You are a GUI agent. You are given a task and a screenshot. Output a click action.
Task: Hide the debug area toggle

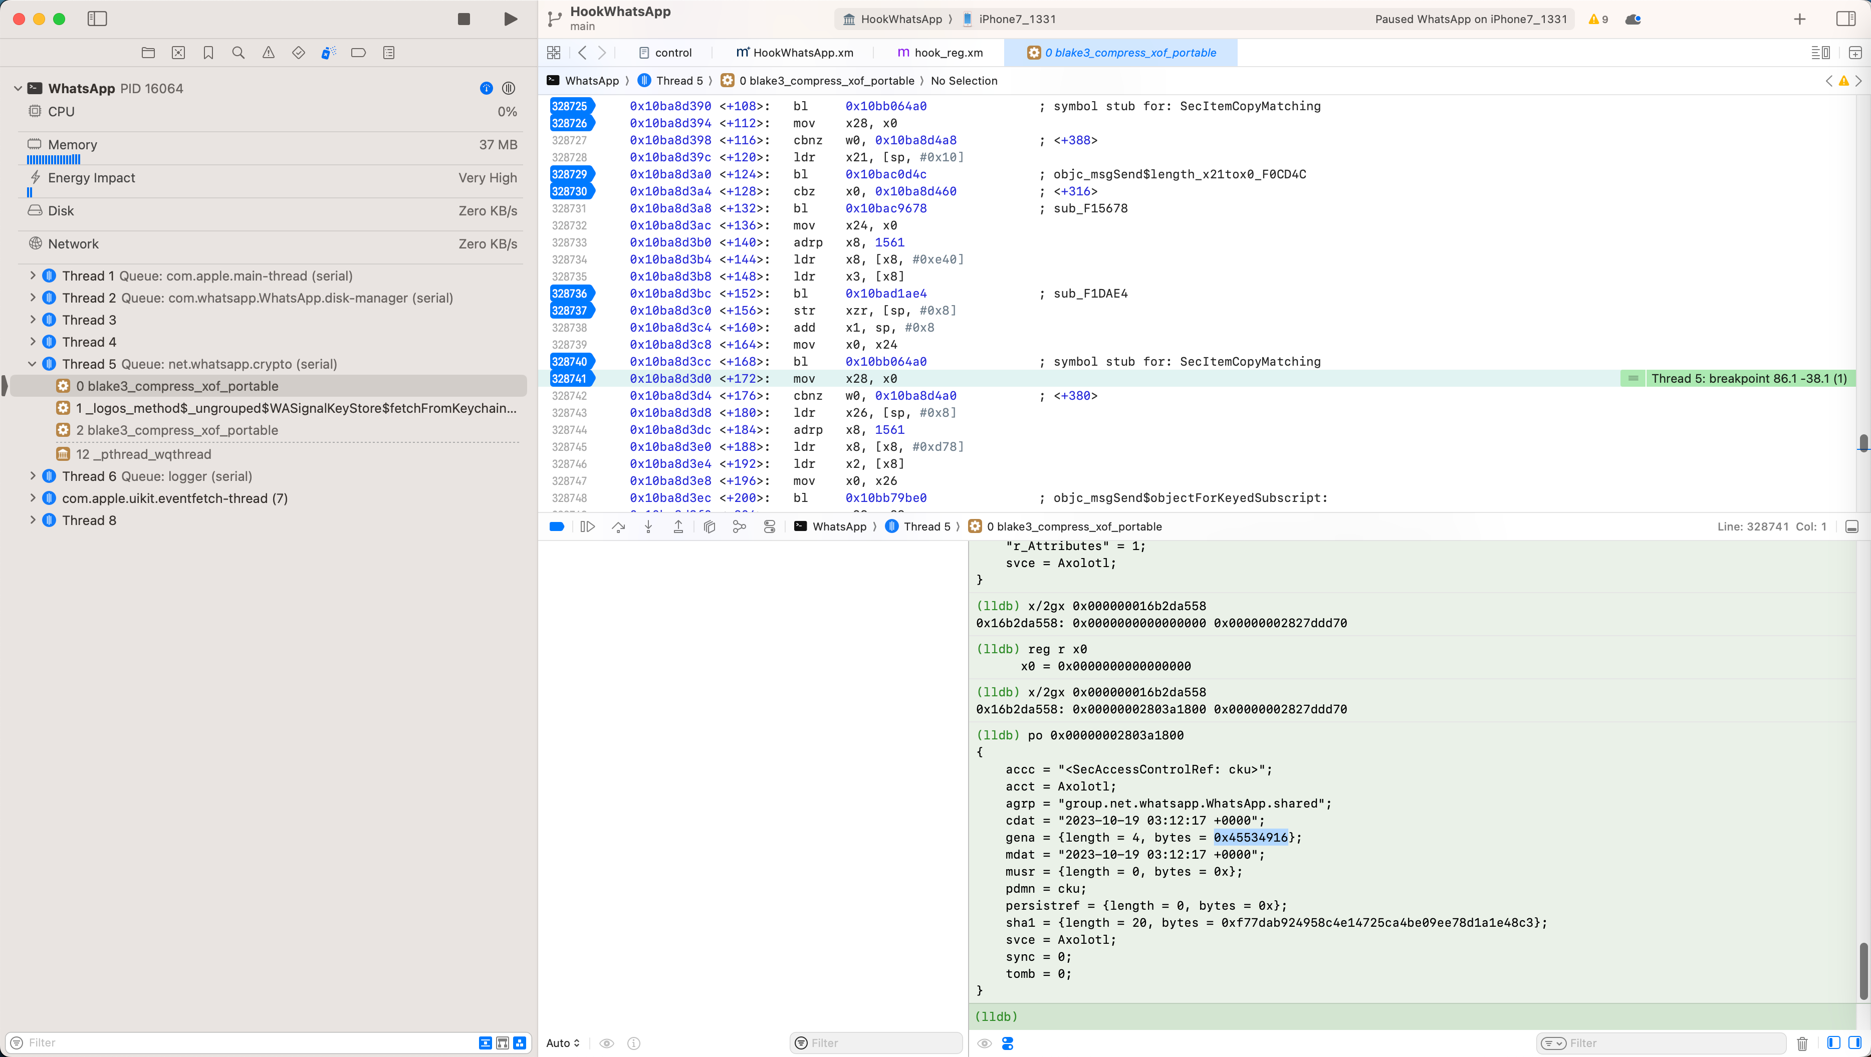coord(1852,527)
